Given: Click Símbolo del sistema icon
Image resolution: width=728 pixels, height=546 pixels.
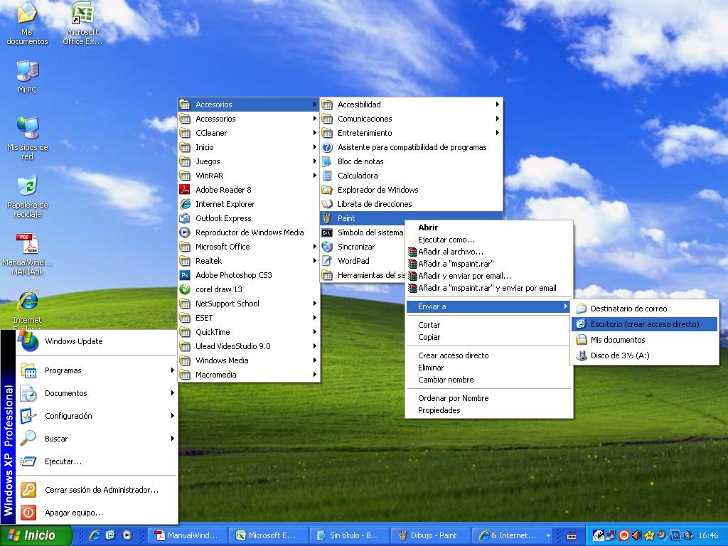Looking at the screenshot, I should [327, 232].
